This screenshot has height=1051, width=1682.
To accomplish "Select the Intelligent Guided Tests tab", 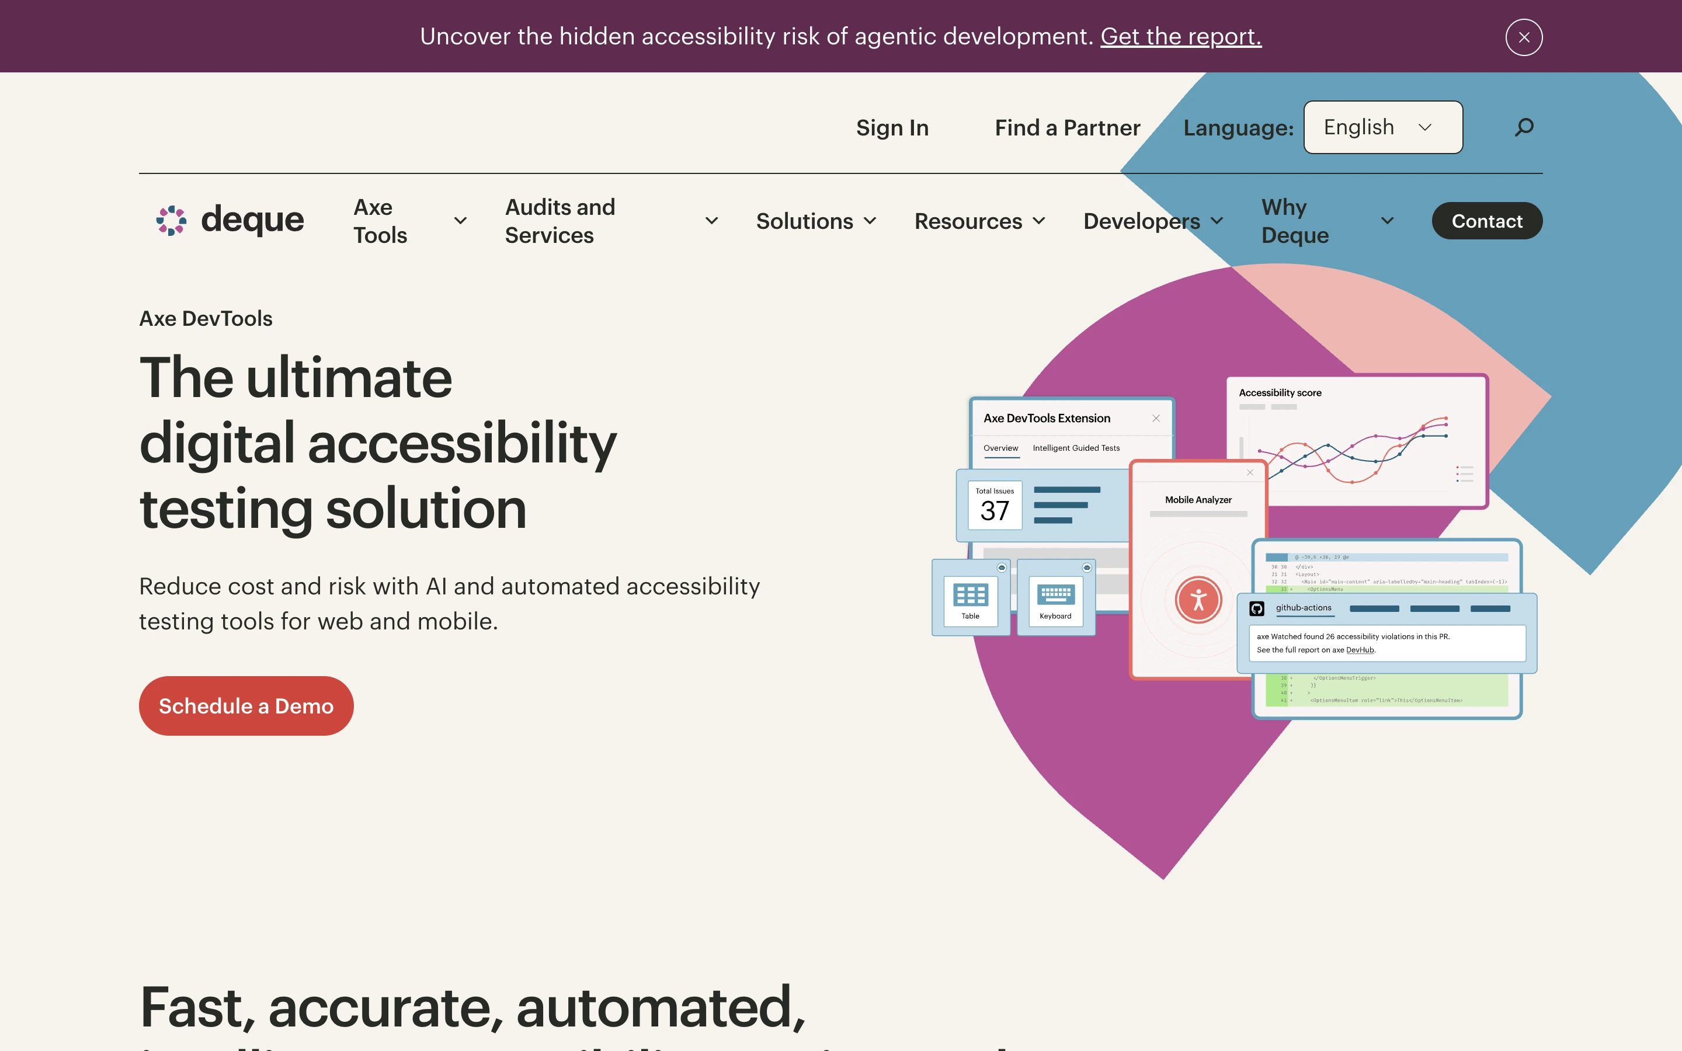I will click(x=1076, y=448).
